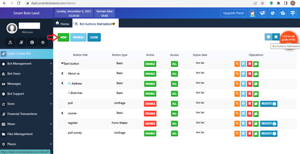Viewport: 300px width, 154px height.
Task: Click the power logout icon in sidebar
Action: click(43, 42)
